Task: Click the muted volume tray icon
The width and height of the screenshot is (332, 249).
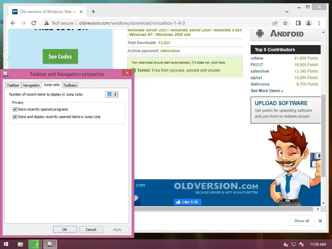Action: tap(286, 244)
